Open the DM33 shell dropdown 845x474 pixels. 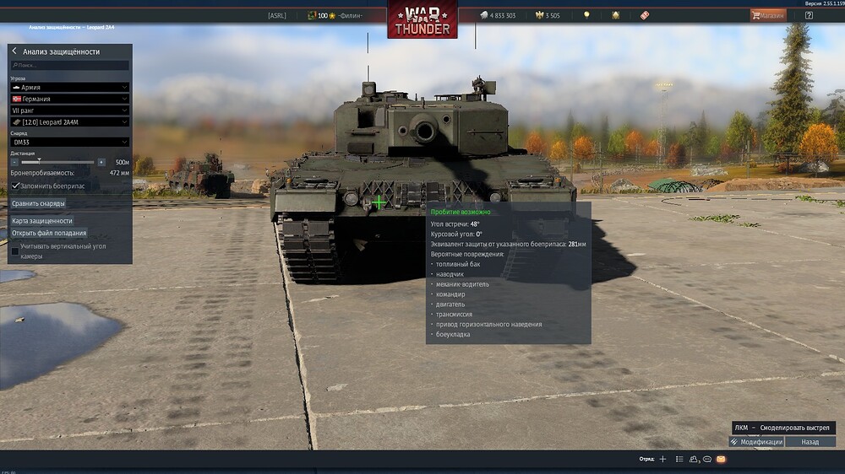(x=69, y=142)
